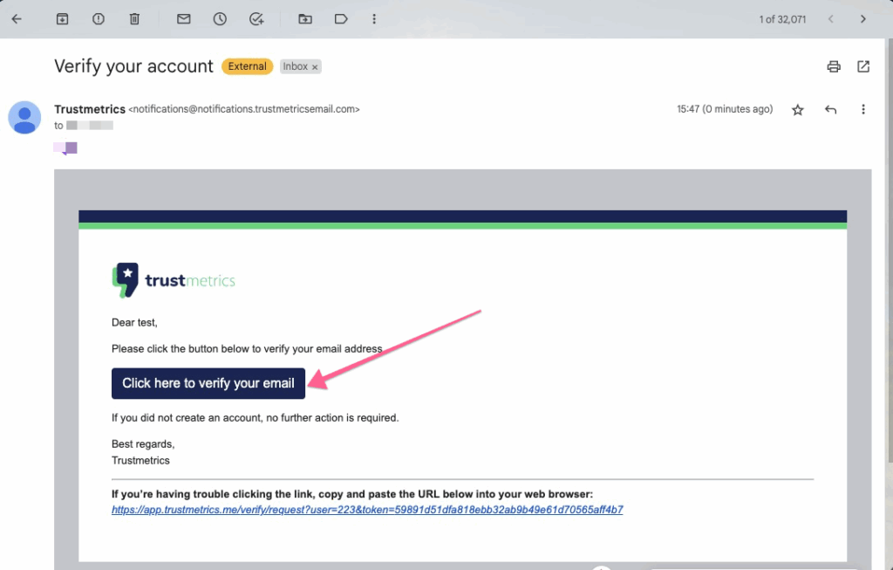Reply to the Trustmetrics message
Viewport: 893px width, 570px height.
click(x=830, y=110)
